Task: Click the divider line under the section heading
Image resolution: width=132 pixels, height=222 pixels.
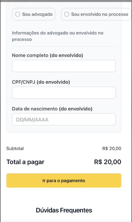Action: 64,47
